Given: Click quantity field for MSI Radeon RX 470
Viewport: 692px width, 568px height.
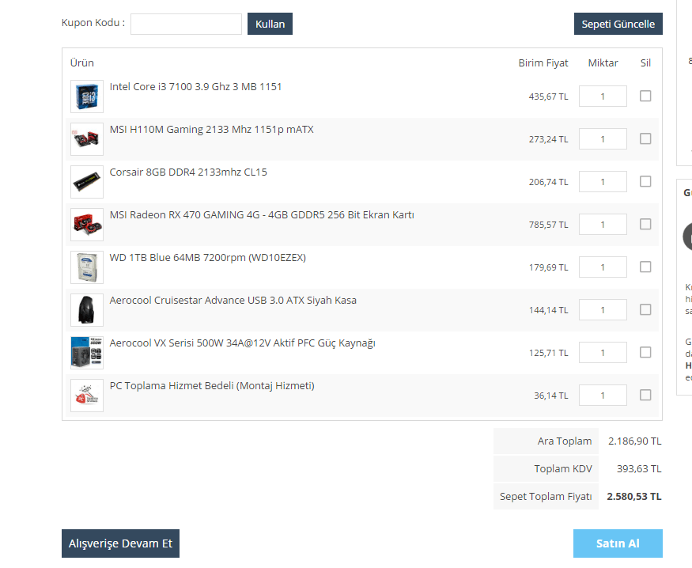Looking at the screenshot, I should coord(603,225).
